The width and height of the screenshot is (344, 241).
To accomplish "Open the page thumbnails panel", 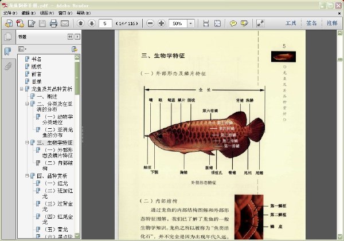I will coord(8,37).
